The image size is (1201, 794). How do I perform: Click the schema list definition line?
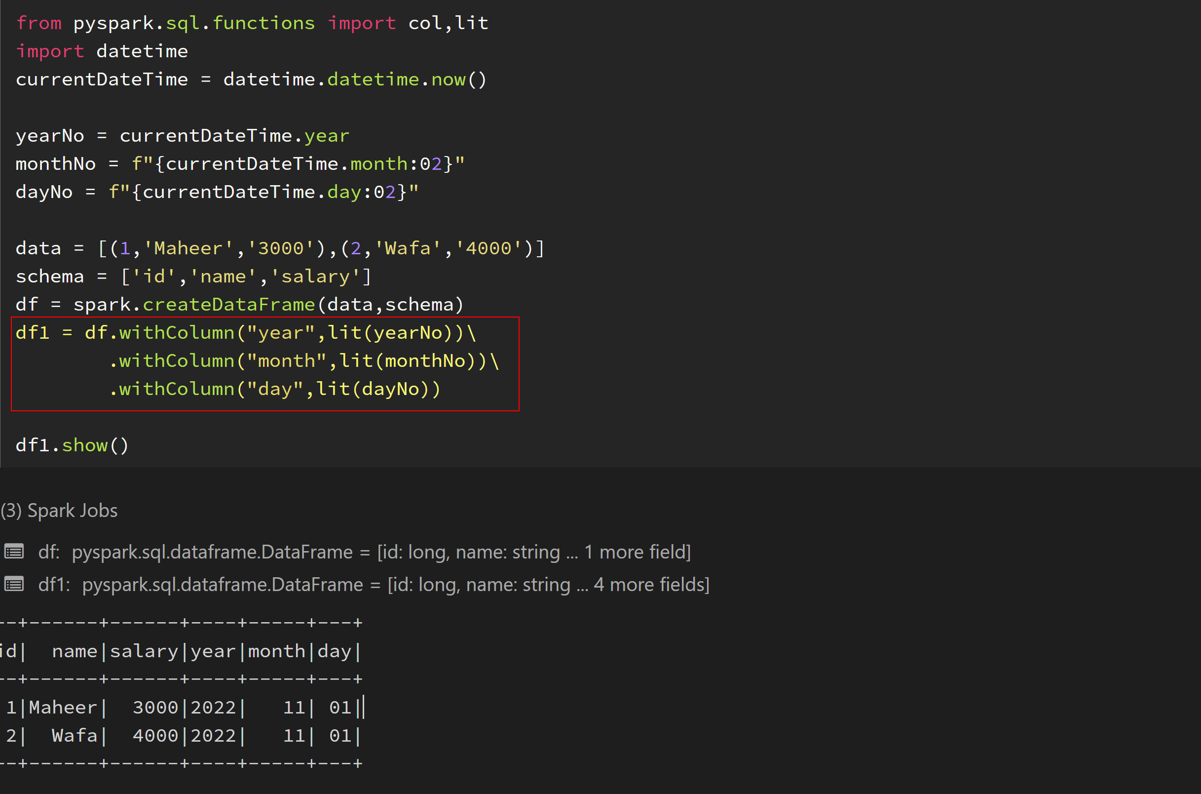coord(192,276)
